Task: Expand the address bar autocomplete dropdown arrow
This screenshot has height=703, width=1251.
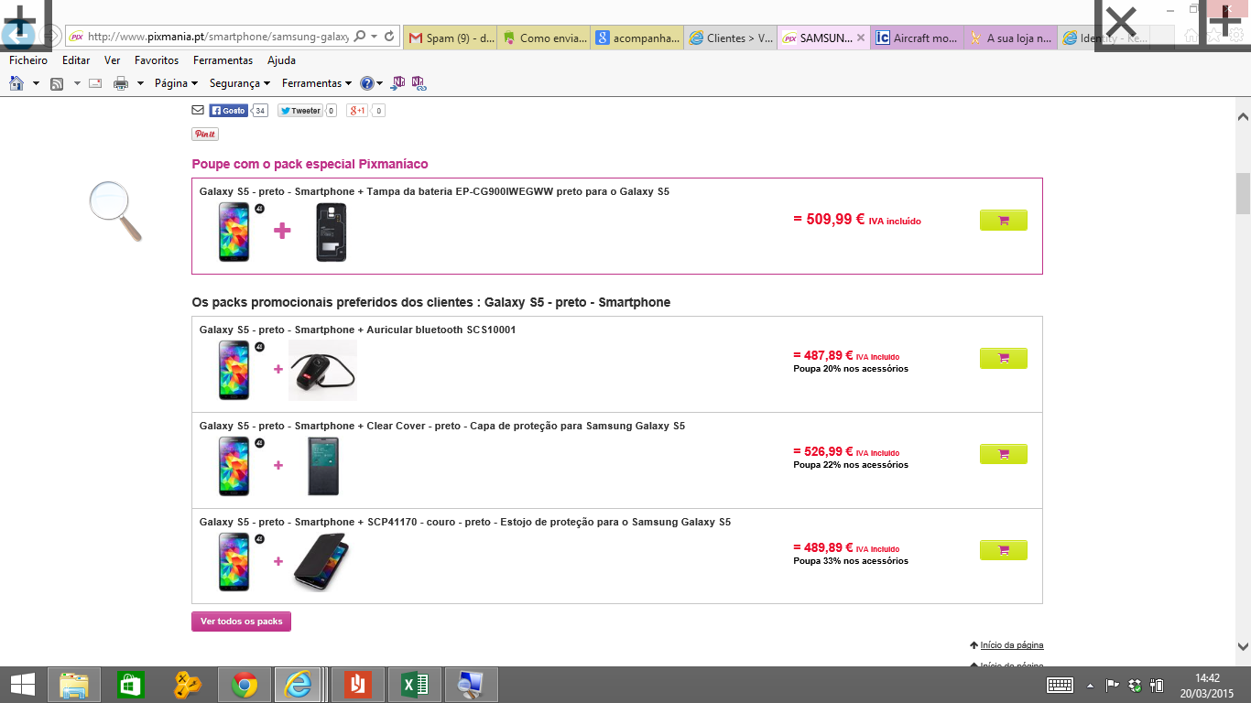Action: [374, 37]
